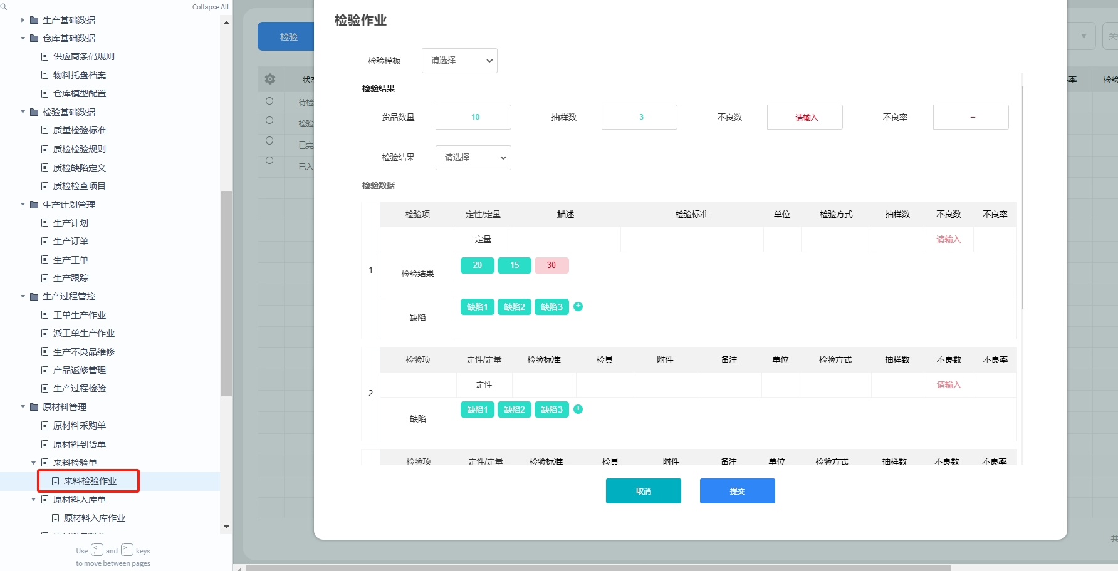
Task: Click the sidebar vertical scrollbar thumb
Action: click(x=226, y=293)
